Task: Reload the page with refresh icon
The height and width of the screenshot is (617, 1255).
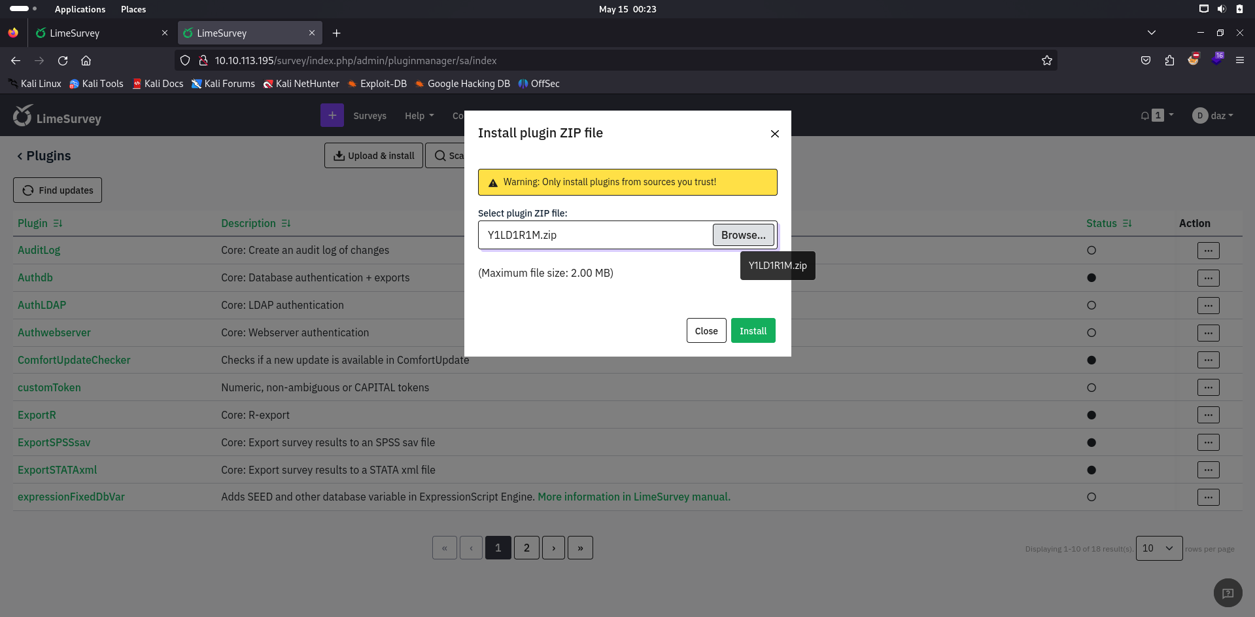Action: [63, 61]
